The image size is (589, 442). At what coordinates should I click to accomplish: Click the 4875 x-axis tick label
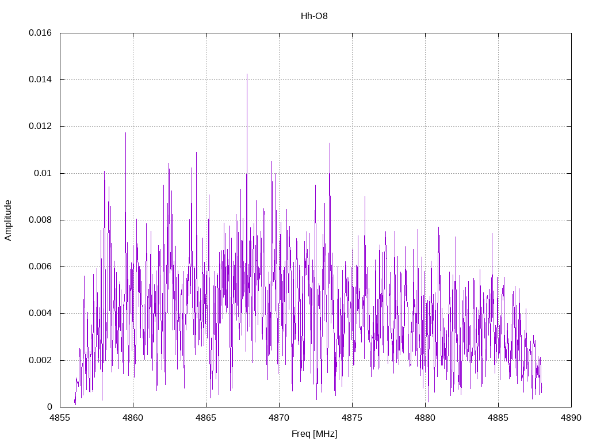[x=353, y=418]
